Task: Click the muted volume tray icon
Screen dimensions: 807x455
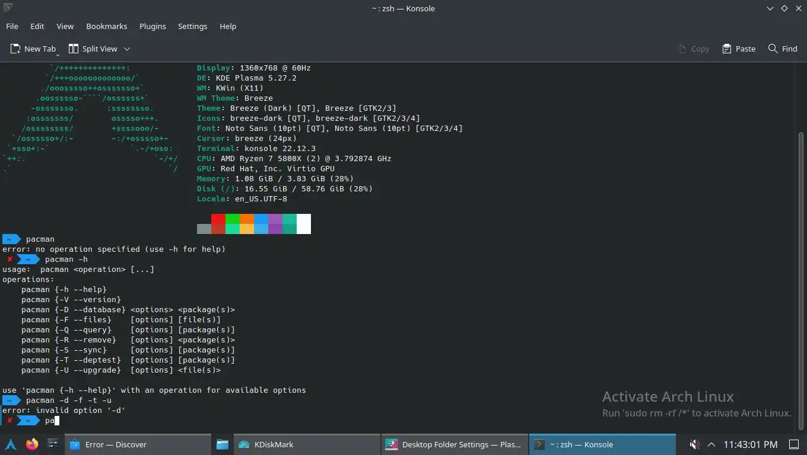Action: (694, 444)
